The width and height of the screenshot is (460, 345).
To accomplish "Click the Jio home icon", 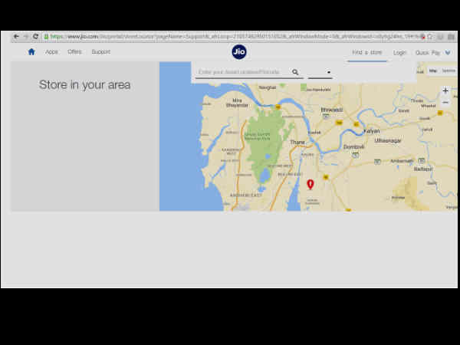I will point(31,52).
